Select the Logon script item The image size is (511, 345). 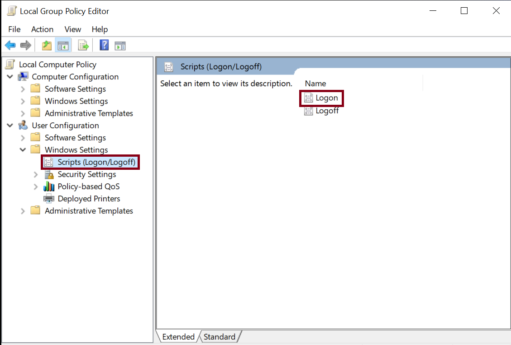[326, 98]
